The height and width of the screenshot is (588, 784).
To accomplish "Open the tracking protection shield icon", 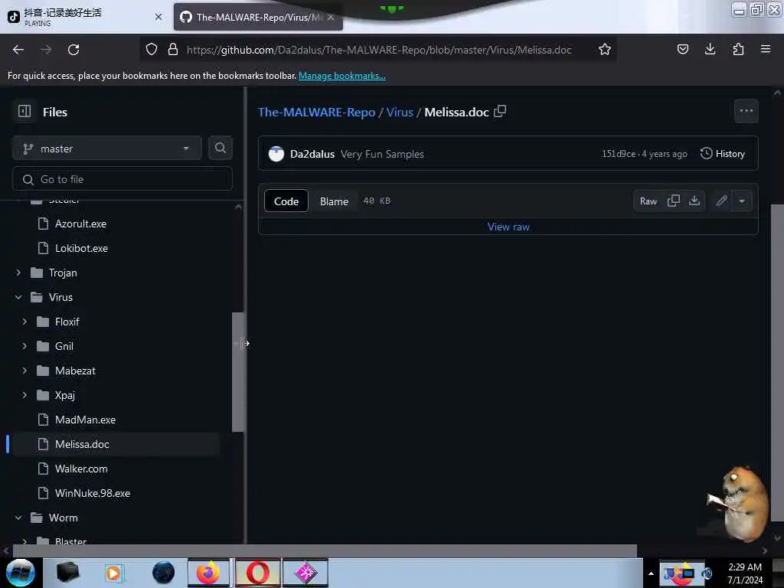I will (152, 50).
